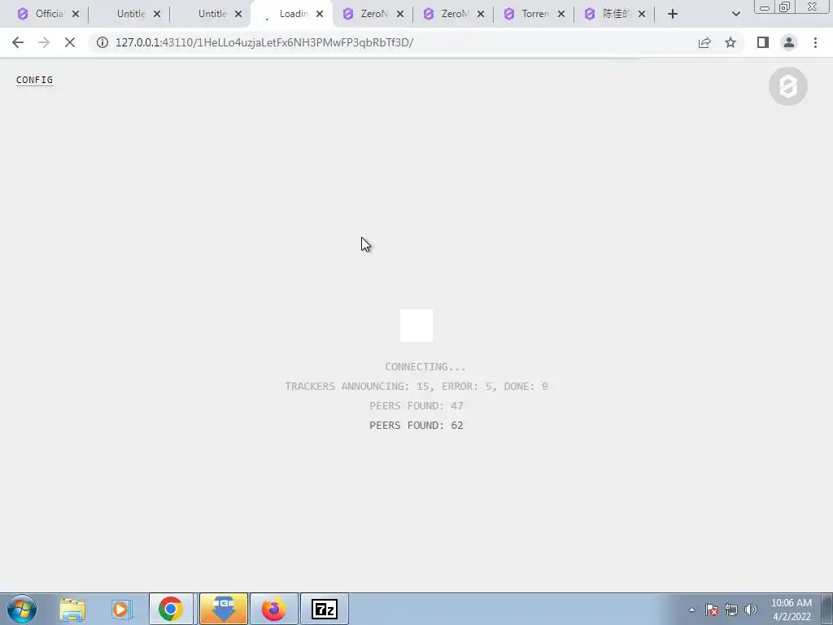Close the first Untitled tab
Image resolution: width=833 pixels, height=625 pixels.
click(x=157, y=14)
